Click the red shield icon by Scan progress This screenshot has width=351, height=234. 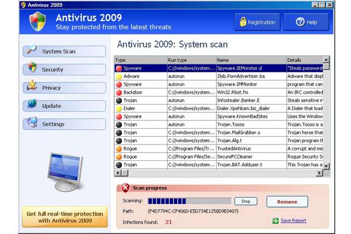coord(125,188)
